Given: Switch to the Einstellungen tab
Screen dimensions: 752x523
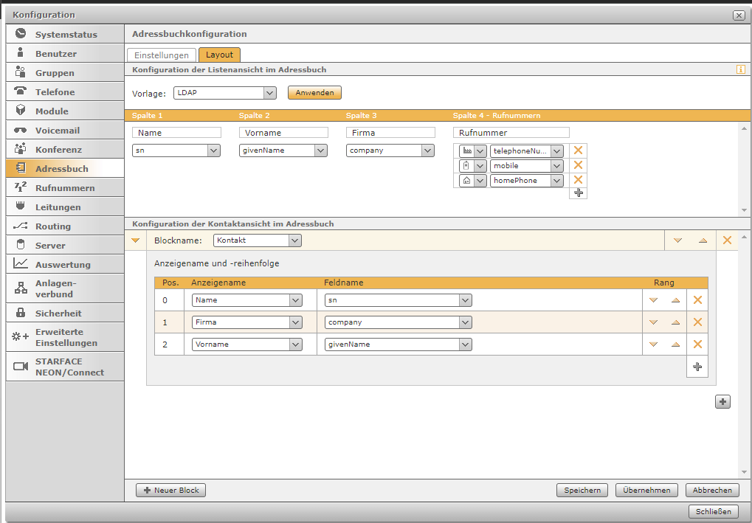Looking at the screenshot, I should [x=162, y=55].
